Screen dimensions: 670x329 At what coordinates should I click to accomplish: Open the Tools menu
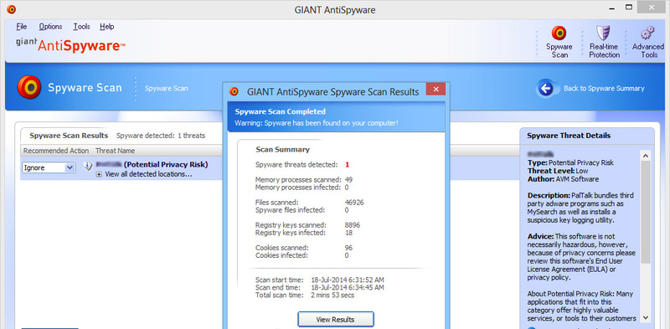[x=81, y=27]
